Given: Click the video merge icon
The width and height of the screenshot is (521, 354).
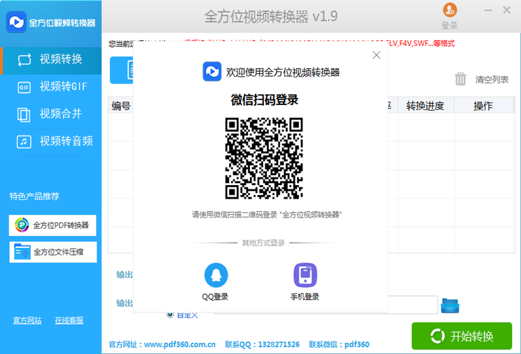Looking at the screenshot, I should coord(24,115).
